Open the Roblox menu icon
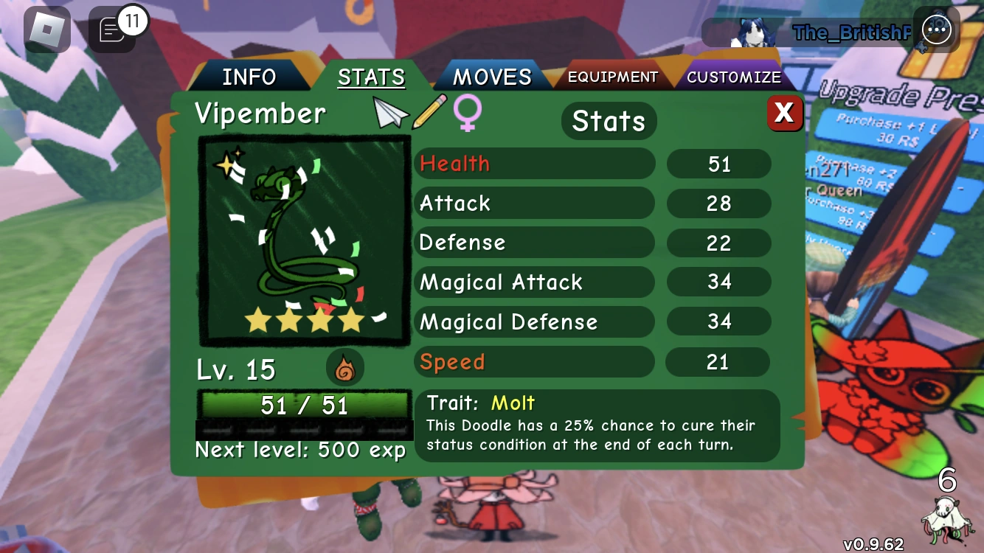The width and height of the screenshot is (984, 553). pos(46,30)
